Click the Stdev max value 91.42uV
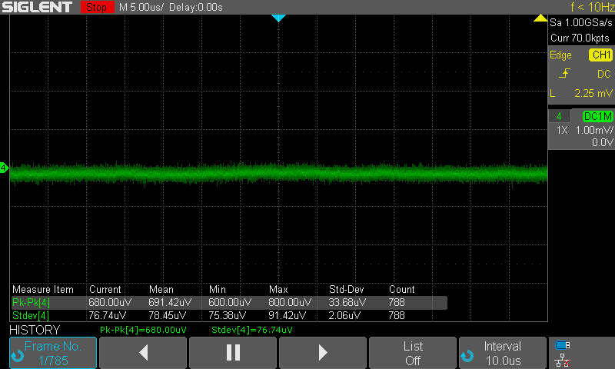The image size is (615, 369). tap(287, 315)
